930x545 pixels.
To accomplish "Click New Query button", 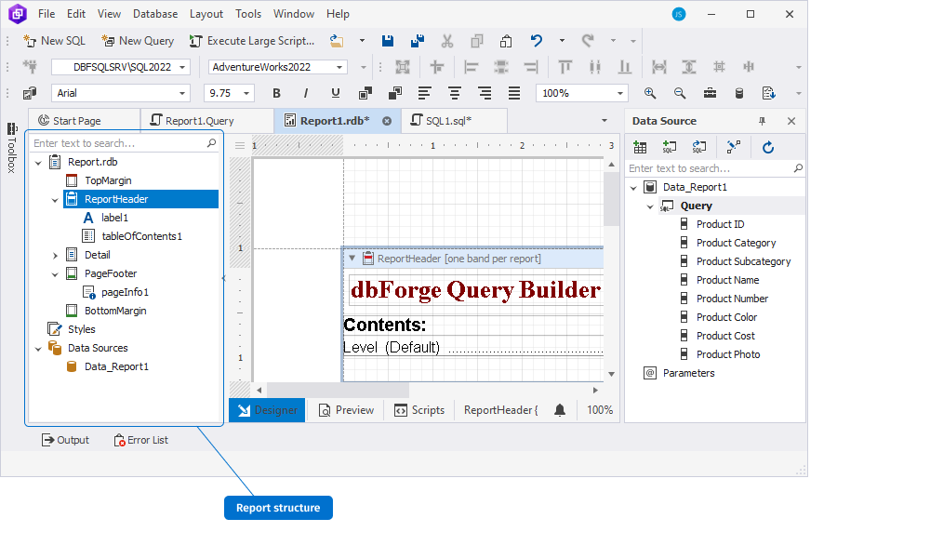I will [138, 41].
